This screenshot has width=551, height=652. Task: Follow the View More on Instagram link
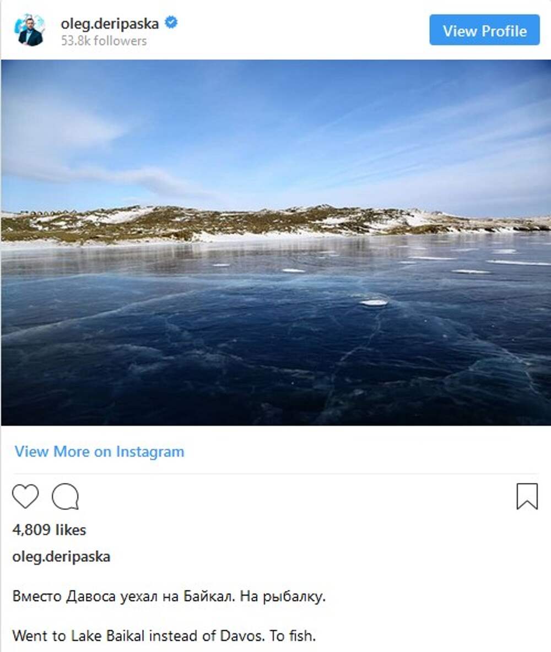click(x=99, y=452)
